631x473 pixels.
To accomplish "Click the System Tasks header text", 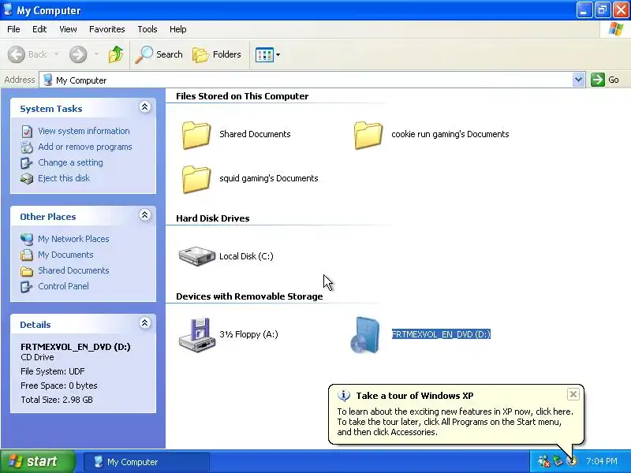I will click(51, 109).
